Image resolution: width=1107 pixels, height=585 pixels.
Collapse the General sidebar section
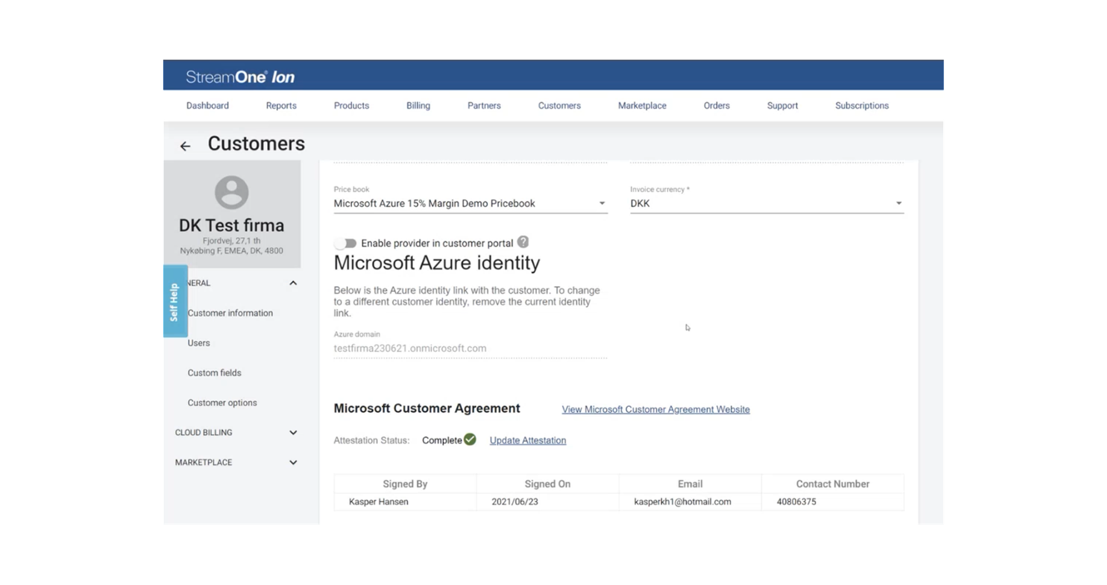point(293,283)
